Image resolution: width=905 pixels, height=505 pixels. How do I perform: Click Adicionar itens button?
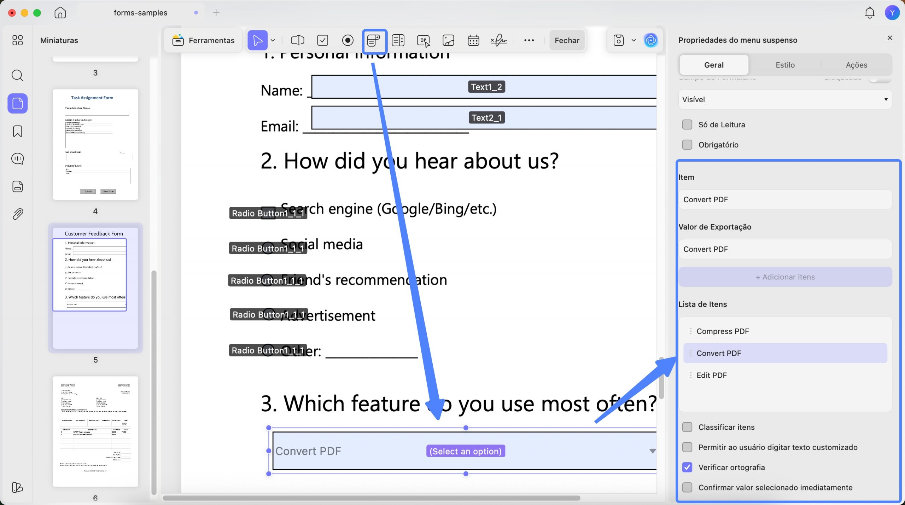pos(785,277)
